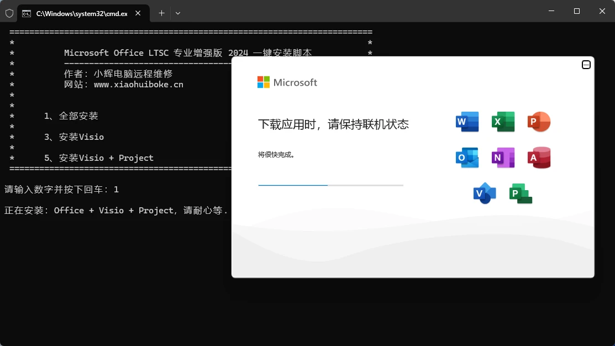Minimize the Office installer dialog
The width and height of the screenshot is (615, 346).
coord(586,65)
